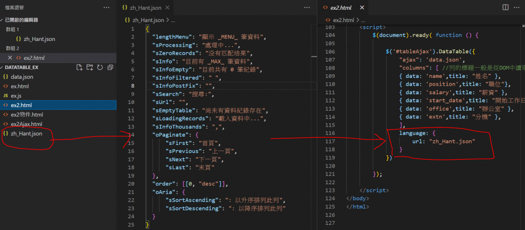Click the "sFirst" key on line 15
525x230 pixels.
coord(179,143)
